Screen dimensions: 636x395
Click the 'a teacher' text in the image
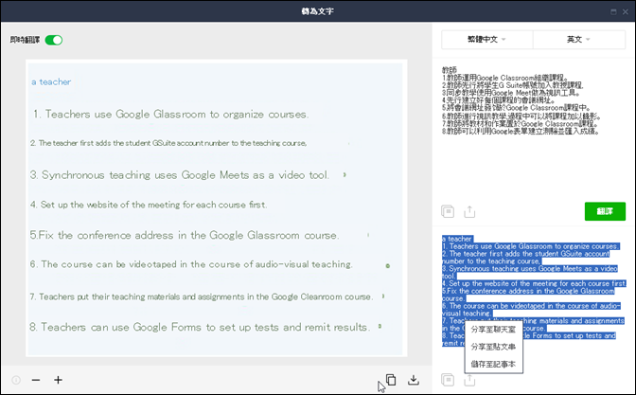tap(51, 82)
